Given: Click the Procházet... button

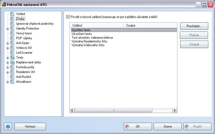Looking at the screenshot, I should tap(194, 26).
